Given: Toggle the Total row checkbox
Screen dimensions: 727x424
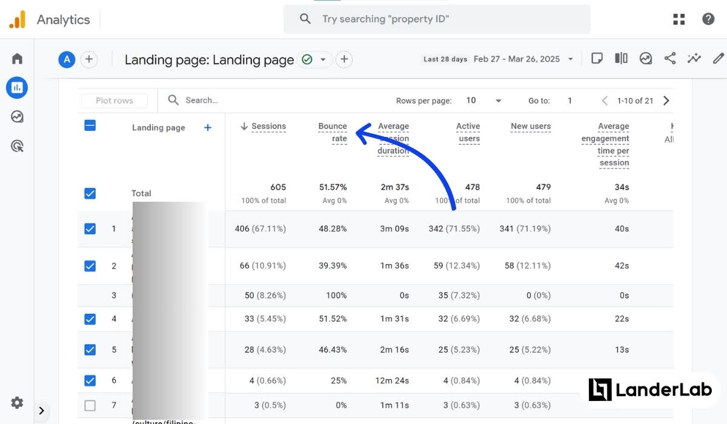Looking at the screenshot, I should pos(90,193).
